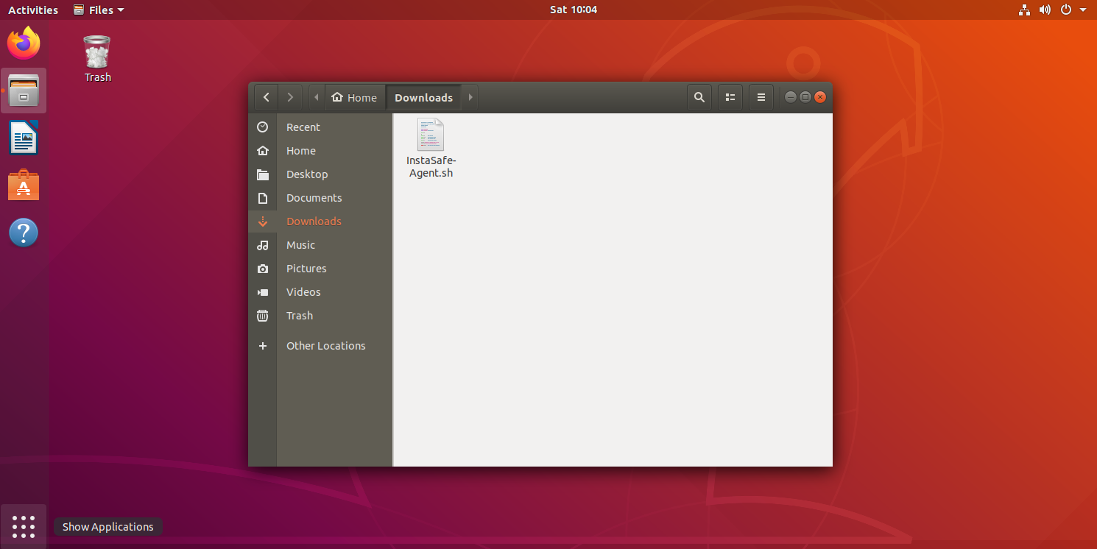Open Help from the dock
1097x549 pixels.
24,233
